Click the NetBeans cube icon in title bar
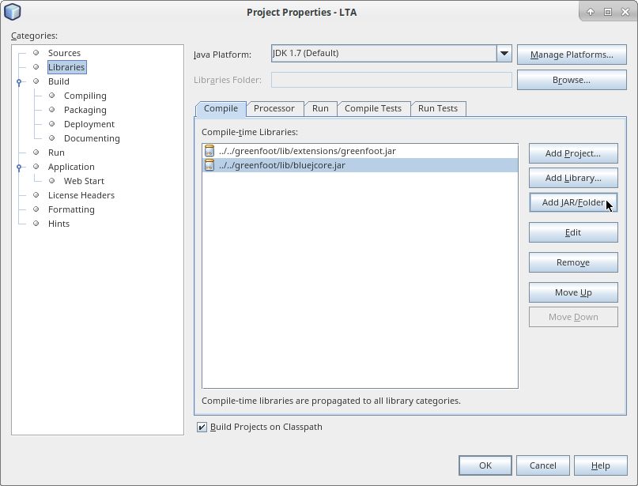The width and height of the screenshot is (638, 486). point(13,12)
